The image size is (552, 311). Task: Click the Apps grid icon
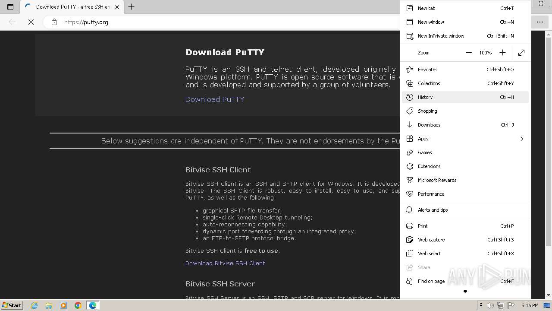[x=410, y=139]
